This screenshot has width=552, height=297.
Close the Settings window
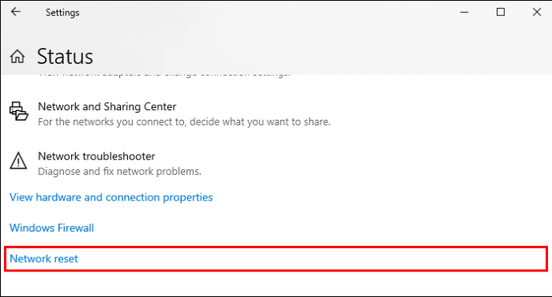click(537, 12)
